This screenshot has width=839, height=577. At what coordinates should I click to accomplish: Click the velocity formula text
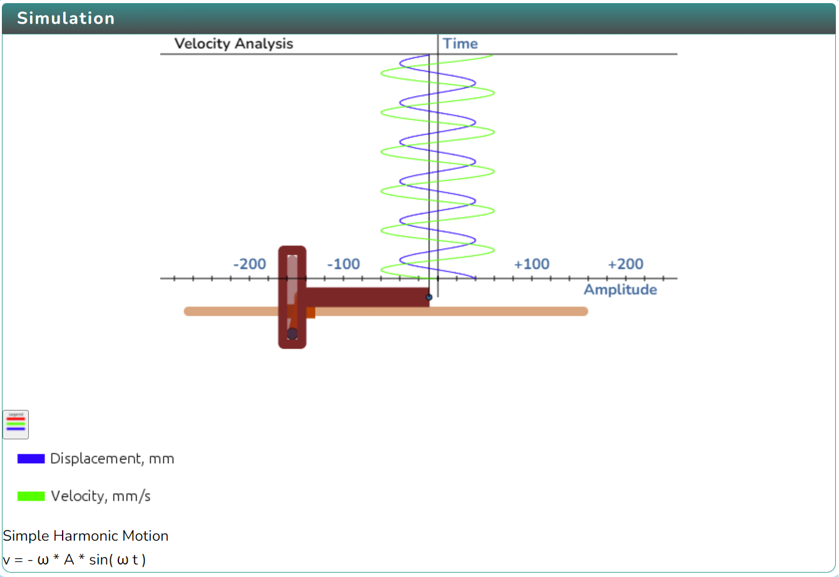point(75,559)
